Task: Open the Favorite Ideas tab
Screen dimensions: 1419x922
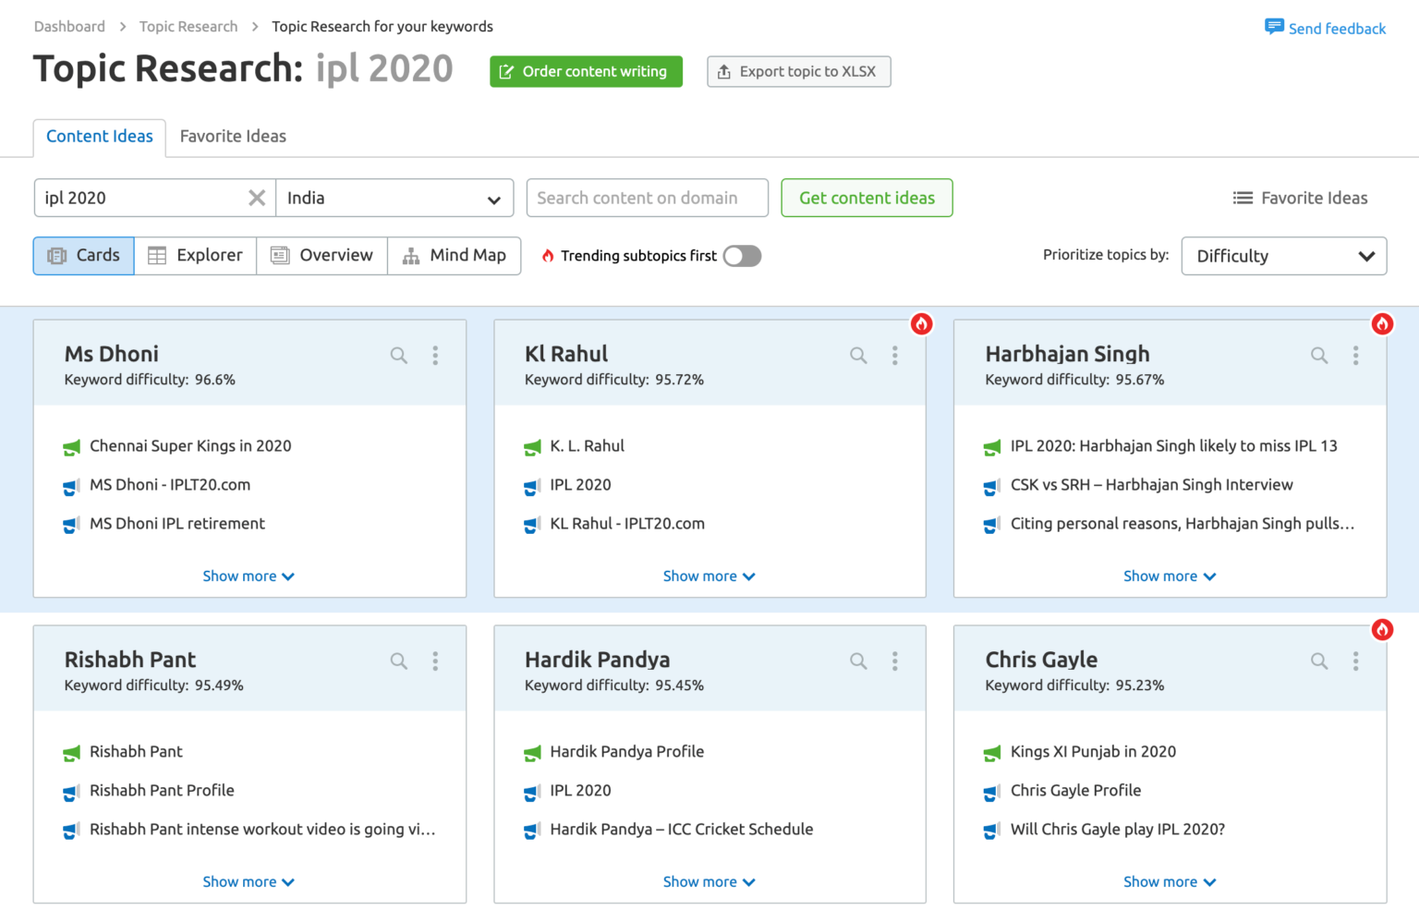Action: (232, 137)
